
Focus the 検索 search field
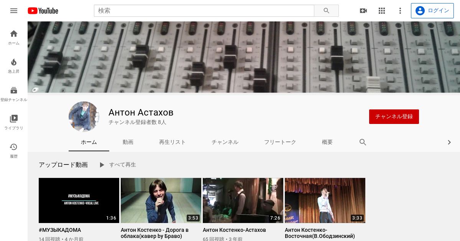204,11
